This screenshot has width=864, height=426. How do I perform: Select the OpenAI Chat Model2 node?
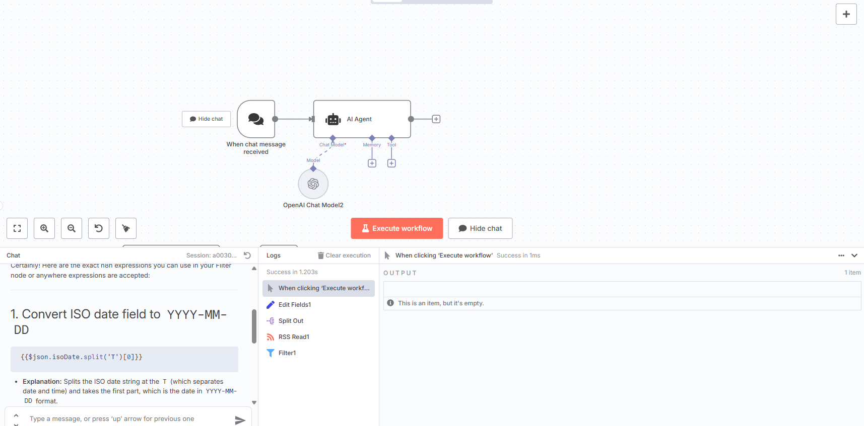coord(313,184)
